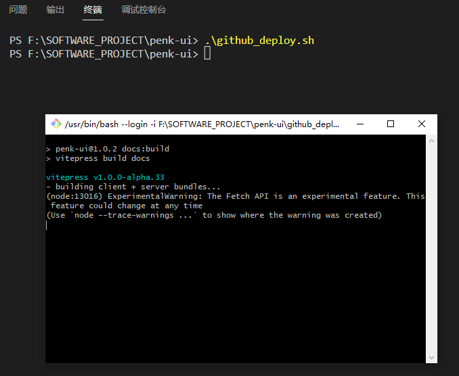Minimize the bash window
The image size is (459, 376).
(360, 124)
